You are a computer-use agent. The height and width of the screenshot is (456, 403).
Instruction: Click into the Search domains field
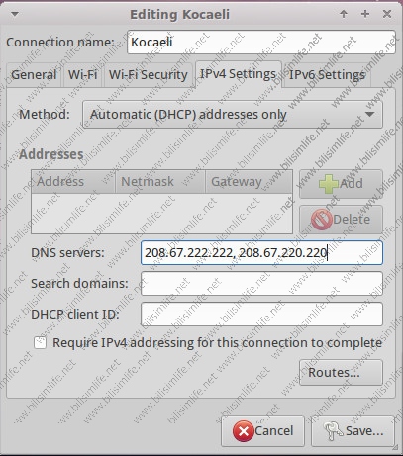[x=261, y=284]
